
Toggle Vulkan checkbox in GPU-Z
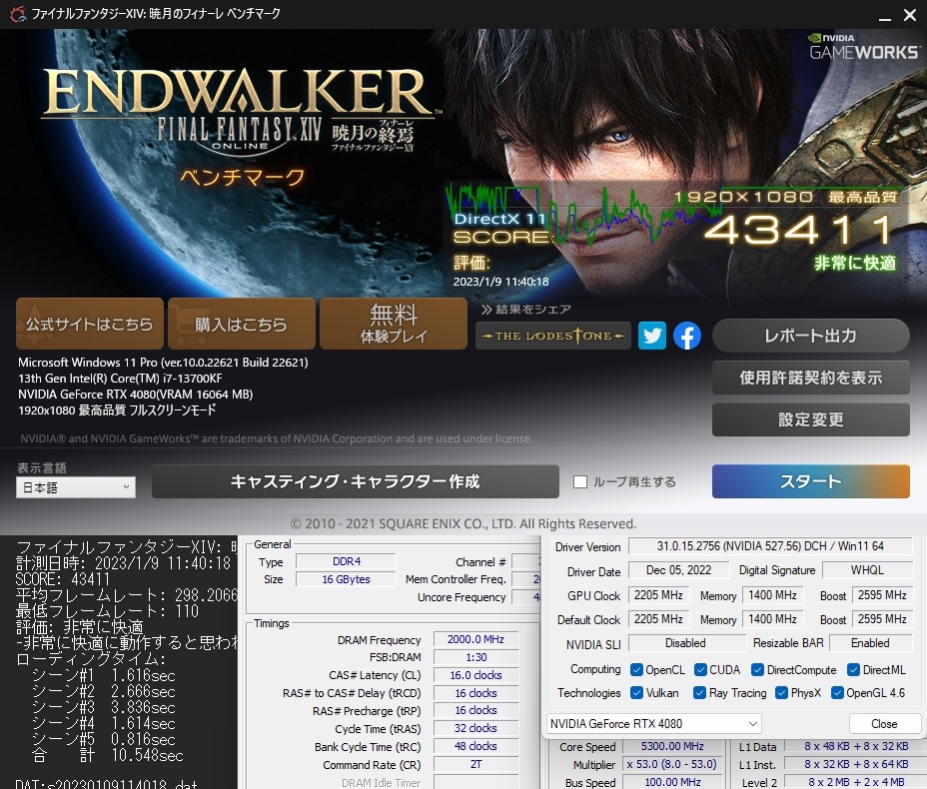(x=636, y=693)
